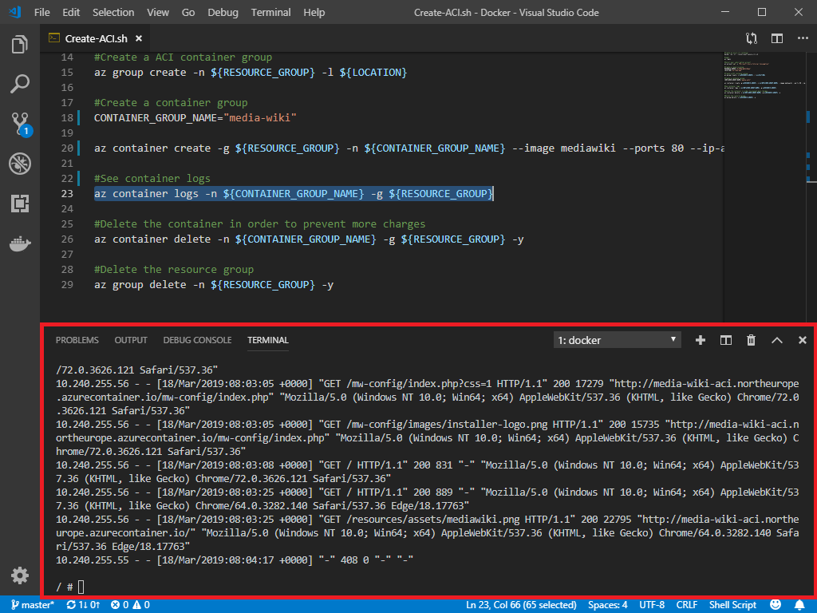Switch to the PROBLEMS panel tab
Image resolution: width=817 pixels, height=613 pixels.
pyautogui.click(x=77, y=340)
